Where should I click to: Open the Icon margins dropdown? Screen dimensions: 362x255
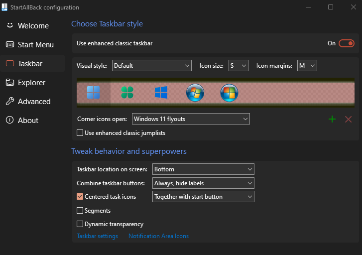pos(307,66)
